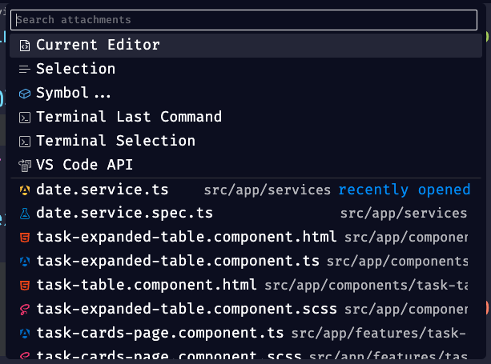Viewport: 491px width, 364px height.
Task: Pick the VS Code API entry
Action: click(x=84, y=166)
